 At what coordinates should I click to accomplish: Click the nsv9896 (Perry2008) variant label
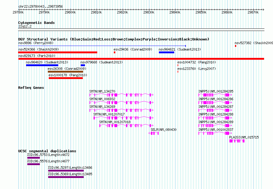click(36, 43)
